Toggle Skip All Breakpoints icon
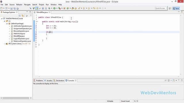This screenshot has width=184, height=103. [30, 8]
